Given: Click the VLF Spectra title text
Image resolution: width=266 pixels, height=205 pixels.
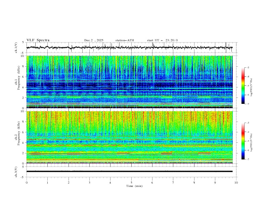Looking at the screenshot, I should click(38, 40).
